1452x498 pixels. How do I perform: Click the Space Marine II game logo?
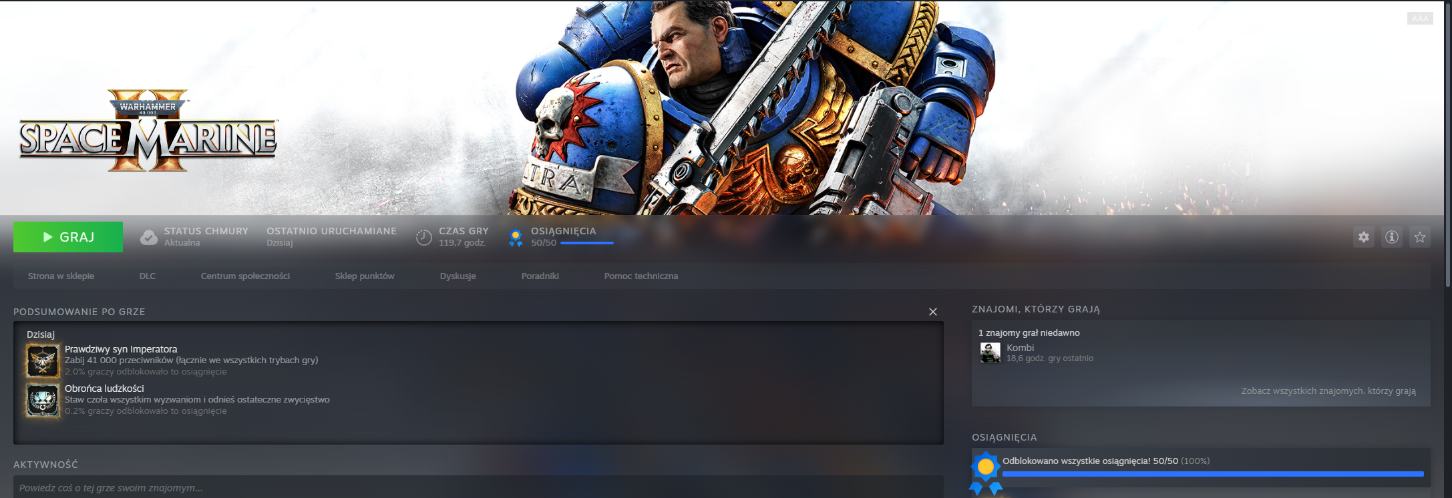[148, 130]
